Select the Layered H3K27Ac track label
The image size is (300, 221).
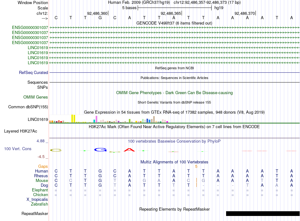click(21, 131)
